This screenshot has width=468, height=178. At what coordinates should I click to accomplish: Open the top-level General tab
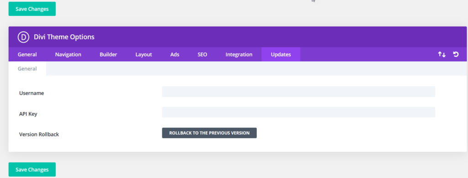click(27, 54)
